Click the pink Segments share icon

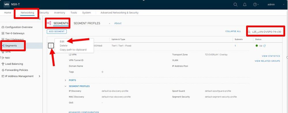coord(49,23)
